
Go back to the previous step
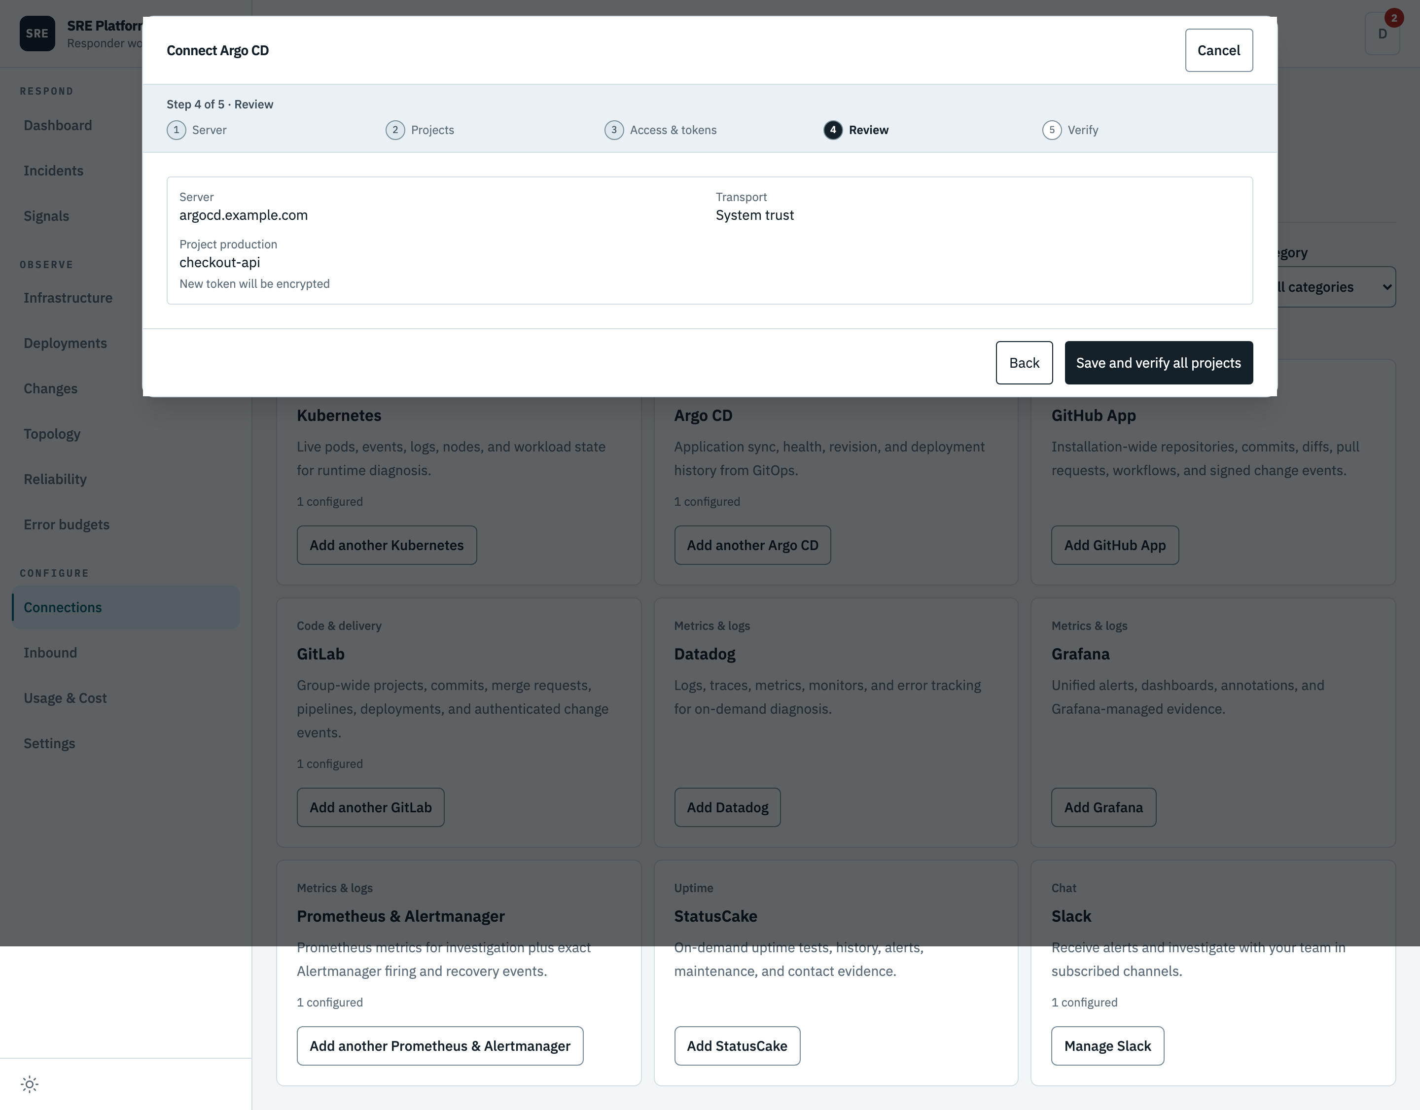[1024, 363]
